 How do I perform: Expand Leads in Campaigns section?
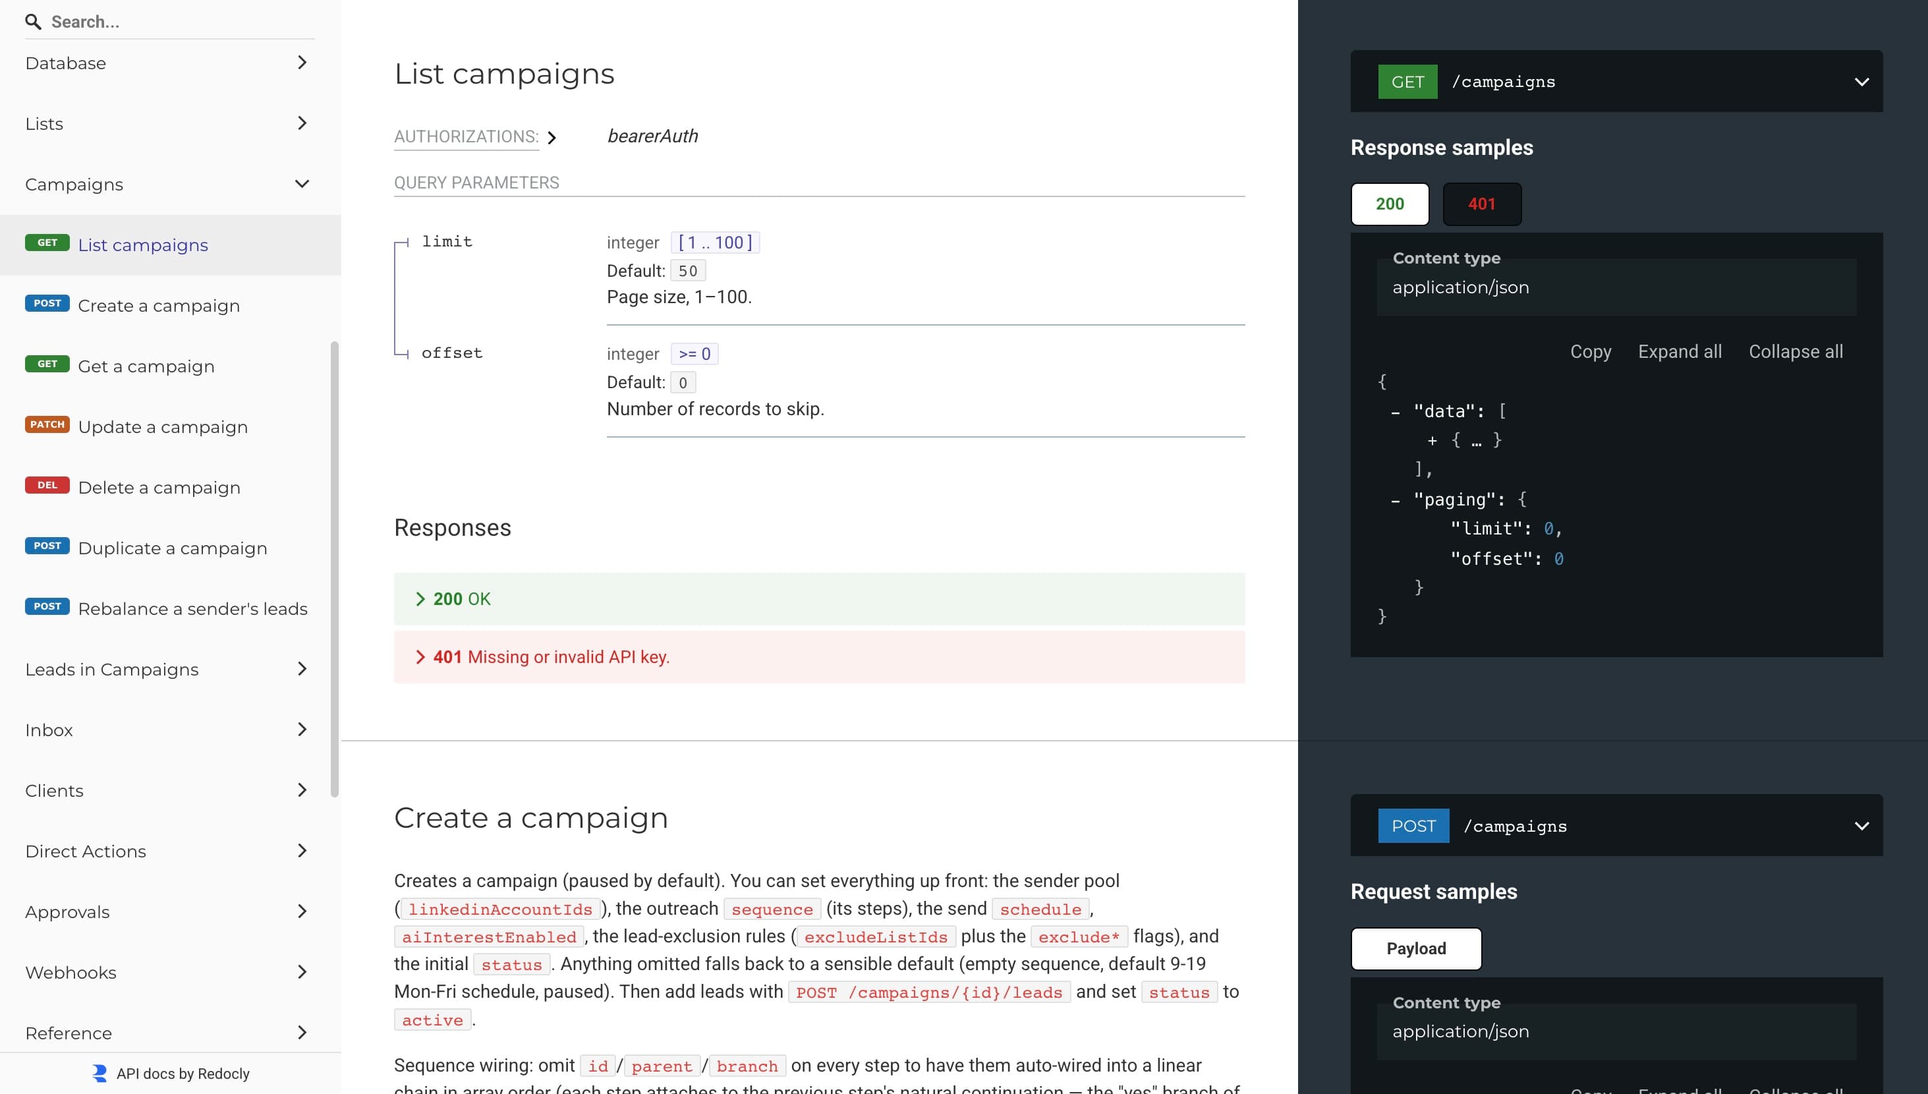(170, 670)
